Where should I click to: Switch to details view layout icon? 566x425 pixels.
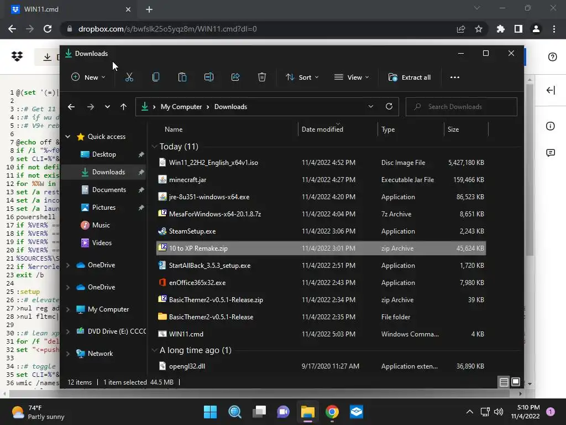tap(504, 382)
